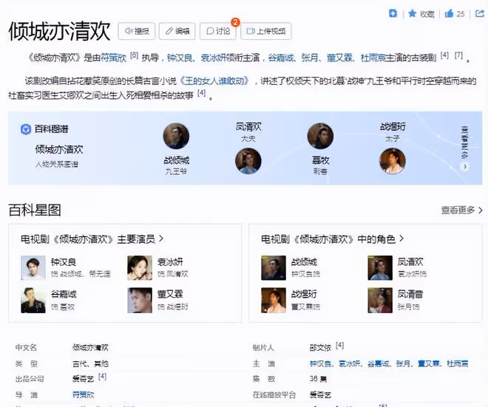
Task: Open the 杜雨宸 link in intro paragraph
Action: tap(373, 58)
